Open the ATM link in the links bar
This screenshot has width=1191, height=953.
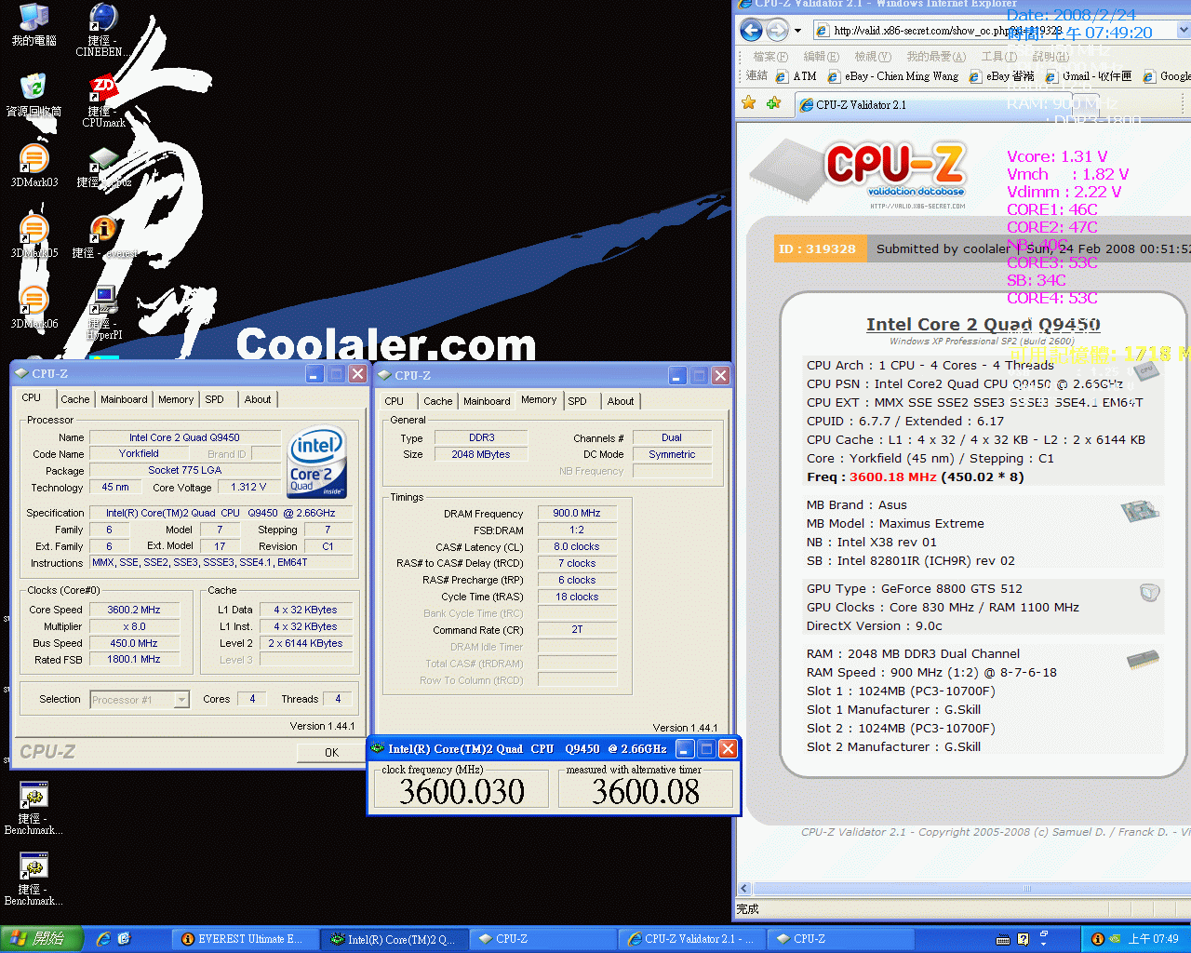[796, 76]
